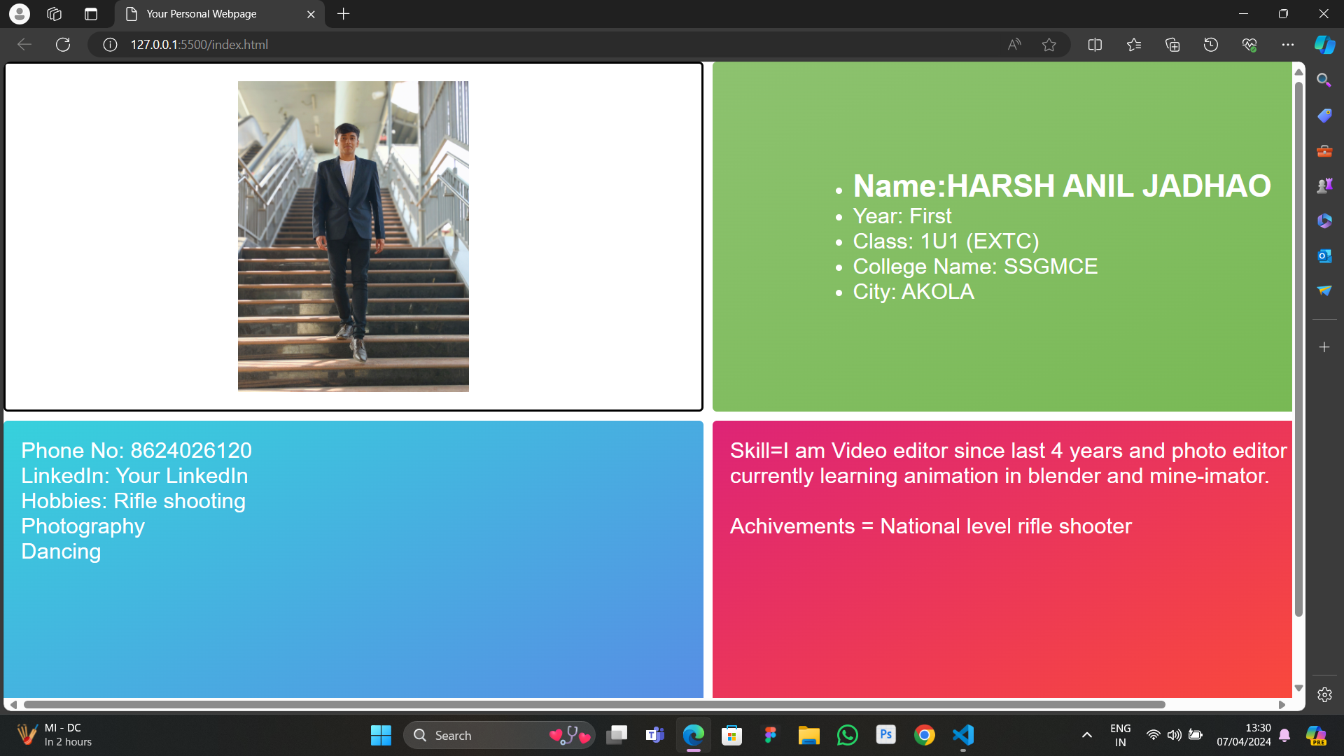Viewport: 1344px width, 756px height.
Task: Click the address bar URL
Action: [199, 45]
